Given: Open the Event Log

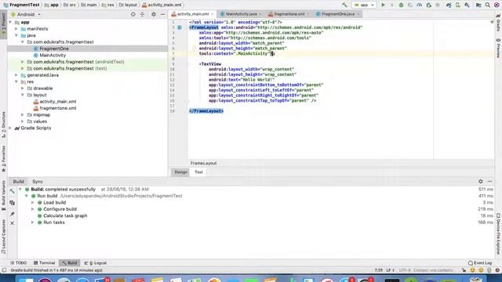Looking at the screenshot, I should point(479,263).
